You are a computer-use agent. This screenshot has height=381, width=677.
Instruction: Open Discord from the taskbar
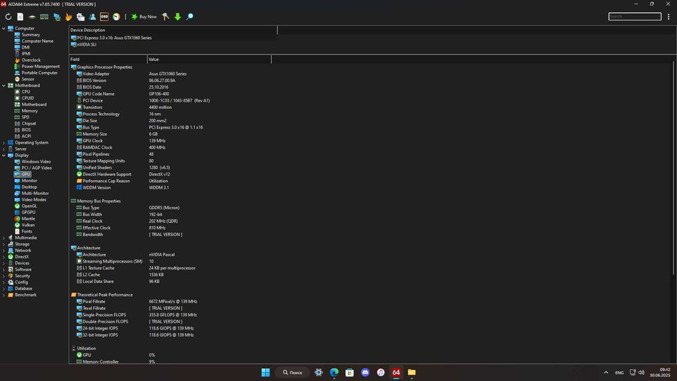pyautogui.click(x=366, y=372)
